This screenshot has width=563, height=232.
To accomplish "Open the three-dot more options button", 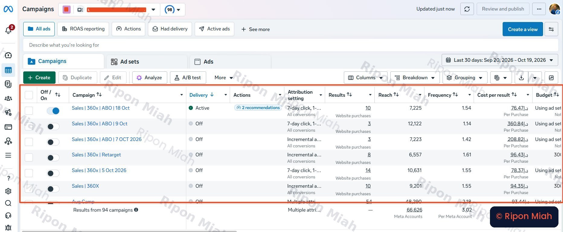I will 539,9.
